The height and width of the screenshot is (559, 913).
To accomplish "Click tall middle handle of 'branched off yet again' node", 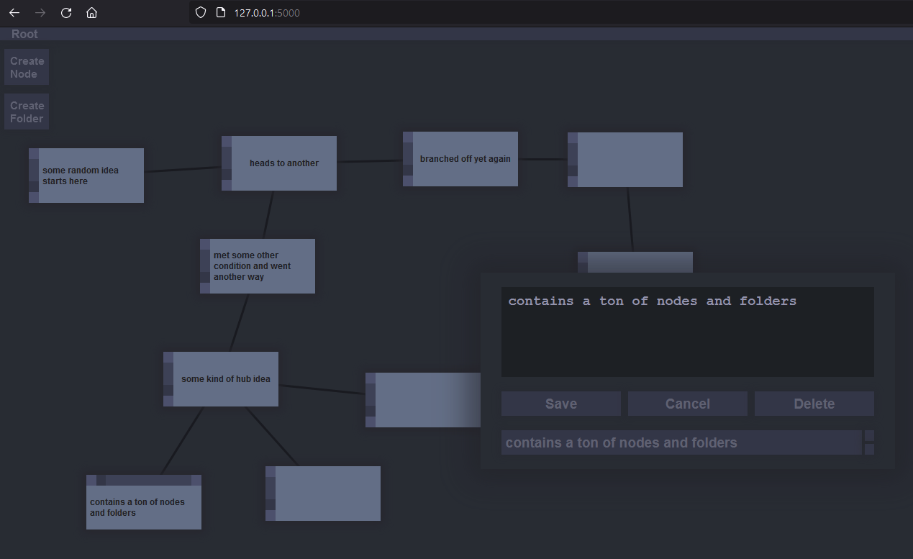I will point(408,154).
